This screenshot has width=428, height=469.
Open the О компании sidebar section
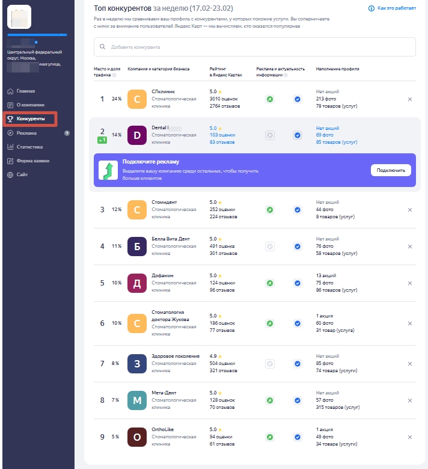(26, 105)
